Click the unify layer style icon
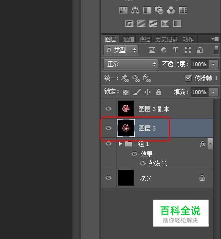 [147, 78]
